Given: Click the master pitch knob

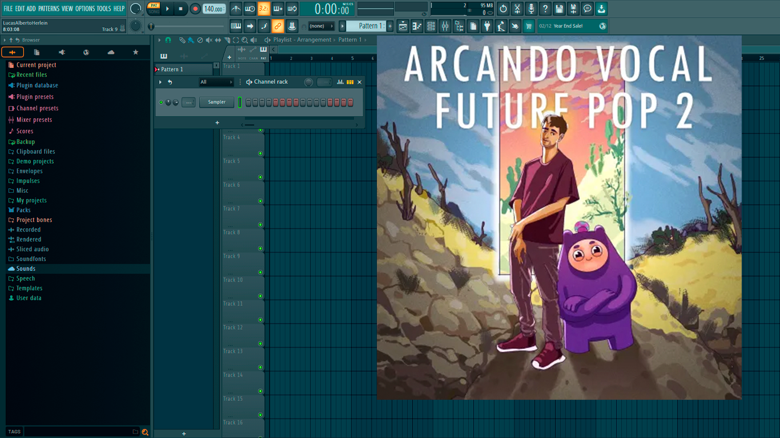Looking at the screenshot, I should coord(135,26).
